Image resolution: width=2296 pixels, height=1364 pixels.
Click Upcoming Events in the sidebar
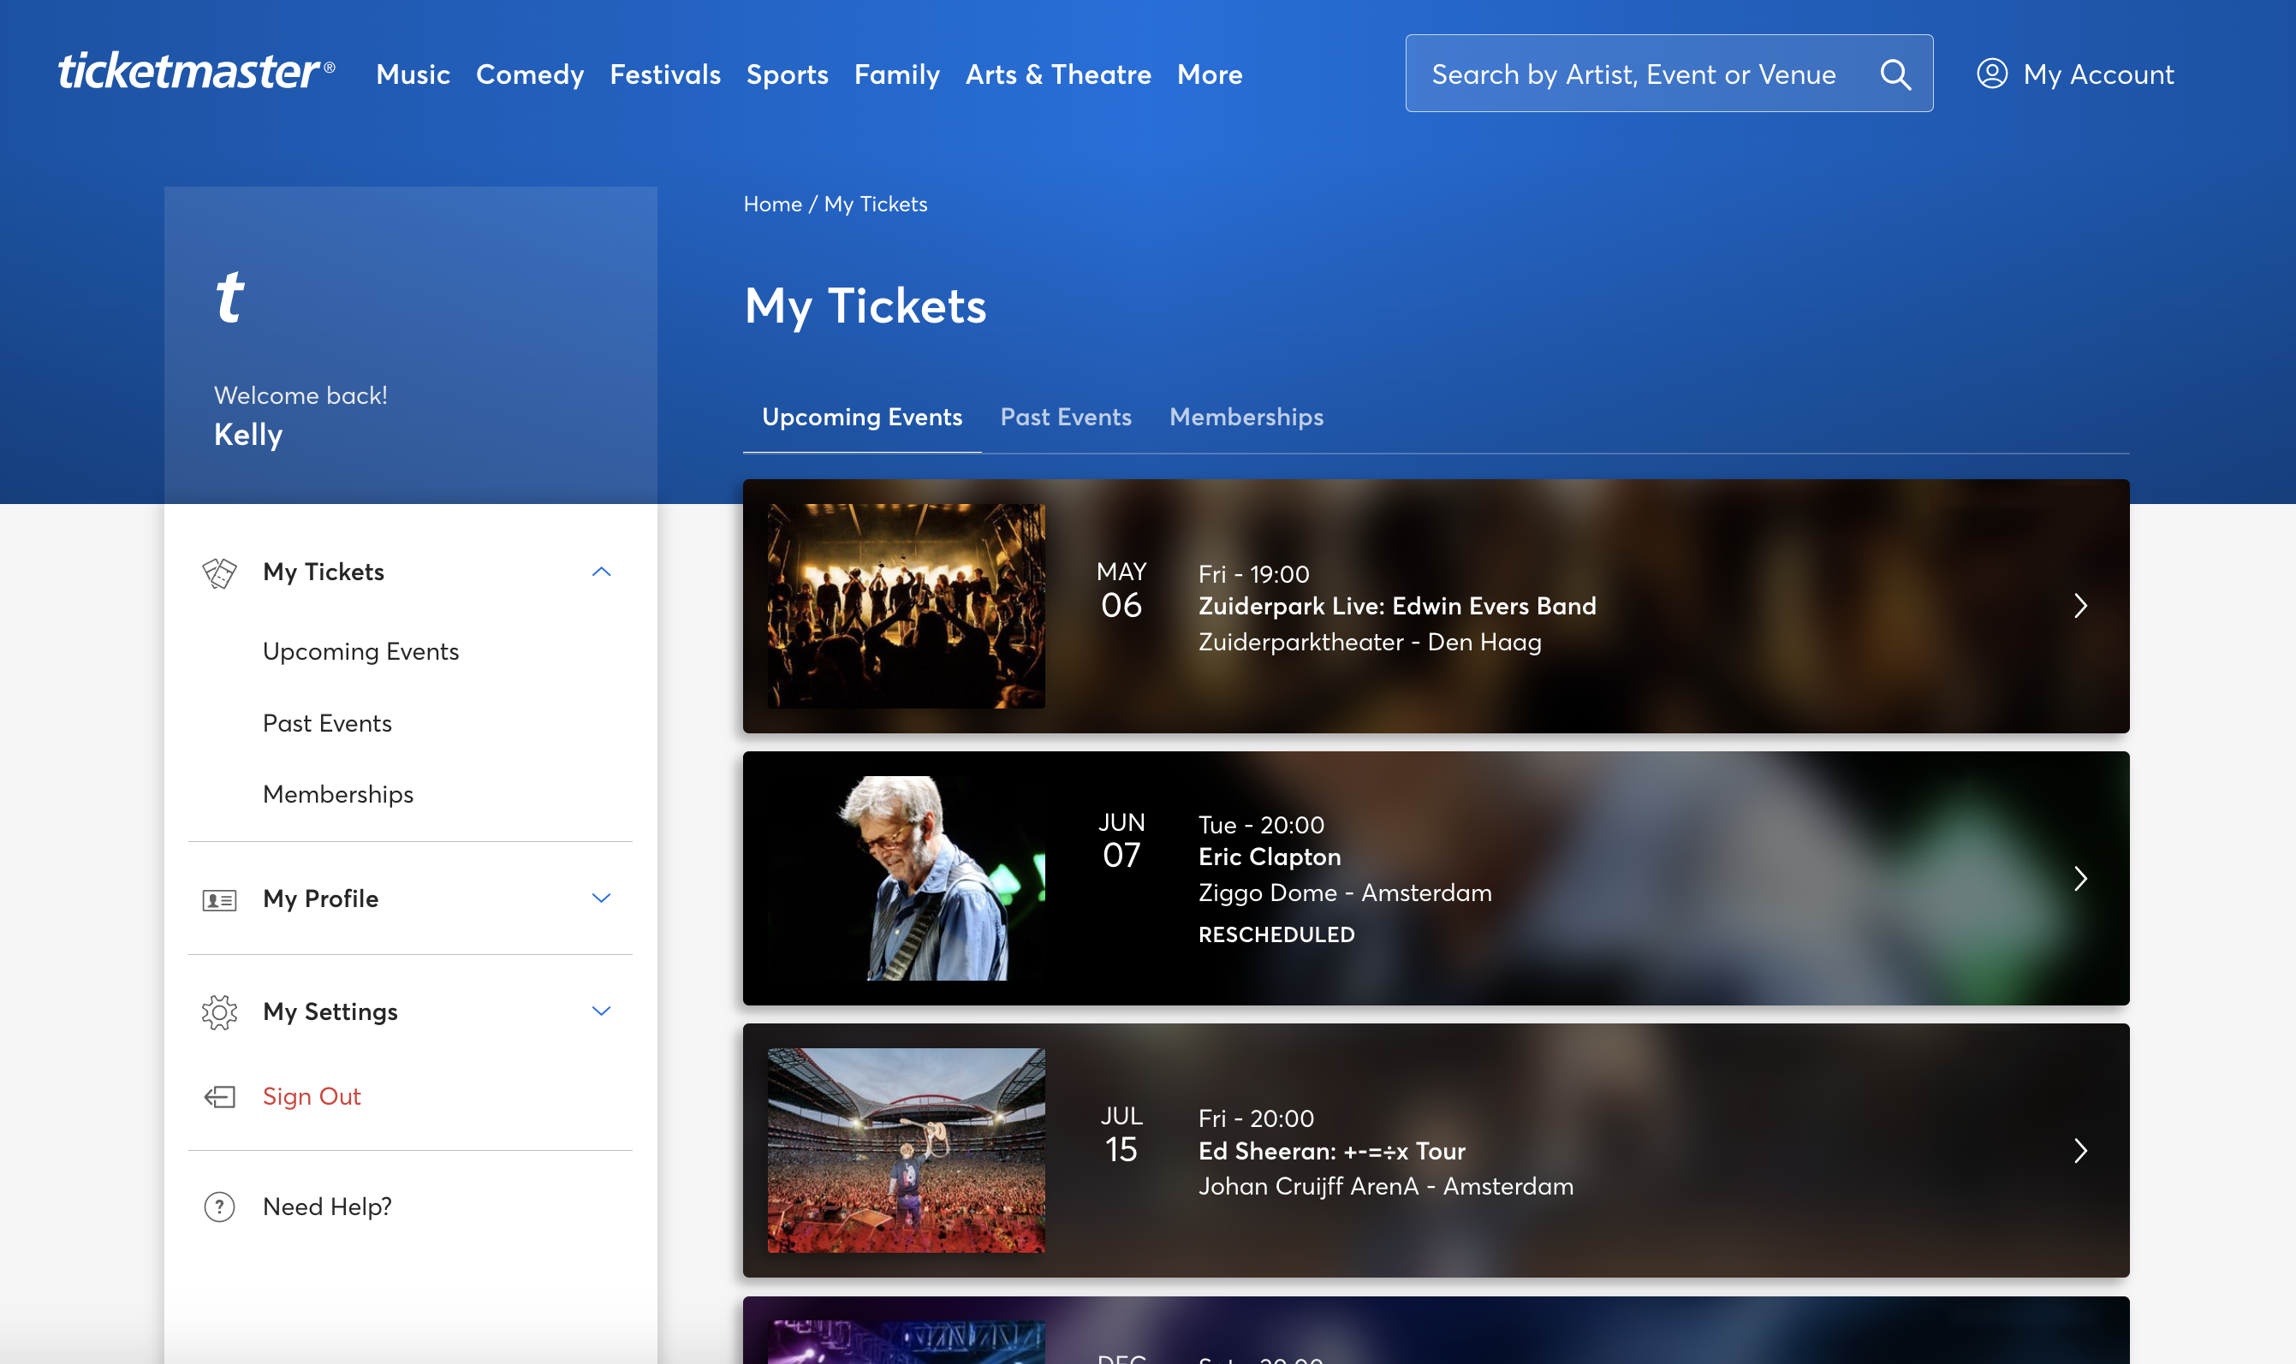tap(360, 652)
